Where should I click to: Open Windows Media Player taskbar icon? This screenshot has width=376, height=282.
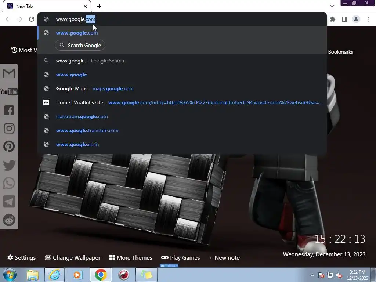[x=77, y=275]
